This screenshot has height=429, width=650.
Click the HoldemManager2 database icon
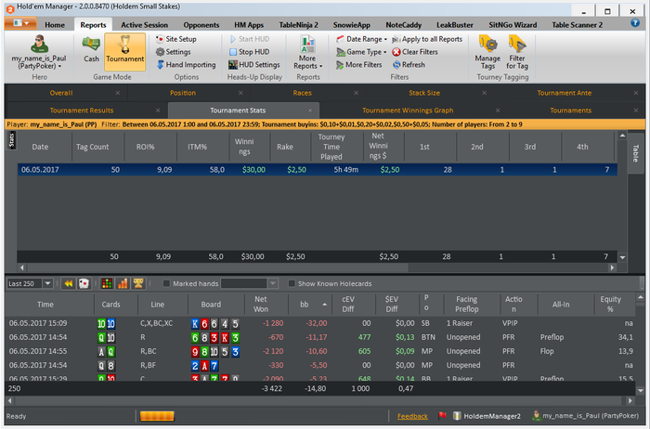pos(457,416)
